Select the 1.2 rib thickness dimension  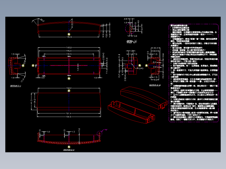[73, 132]
